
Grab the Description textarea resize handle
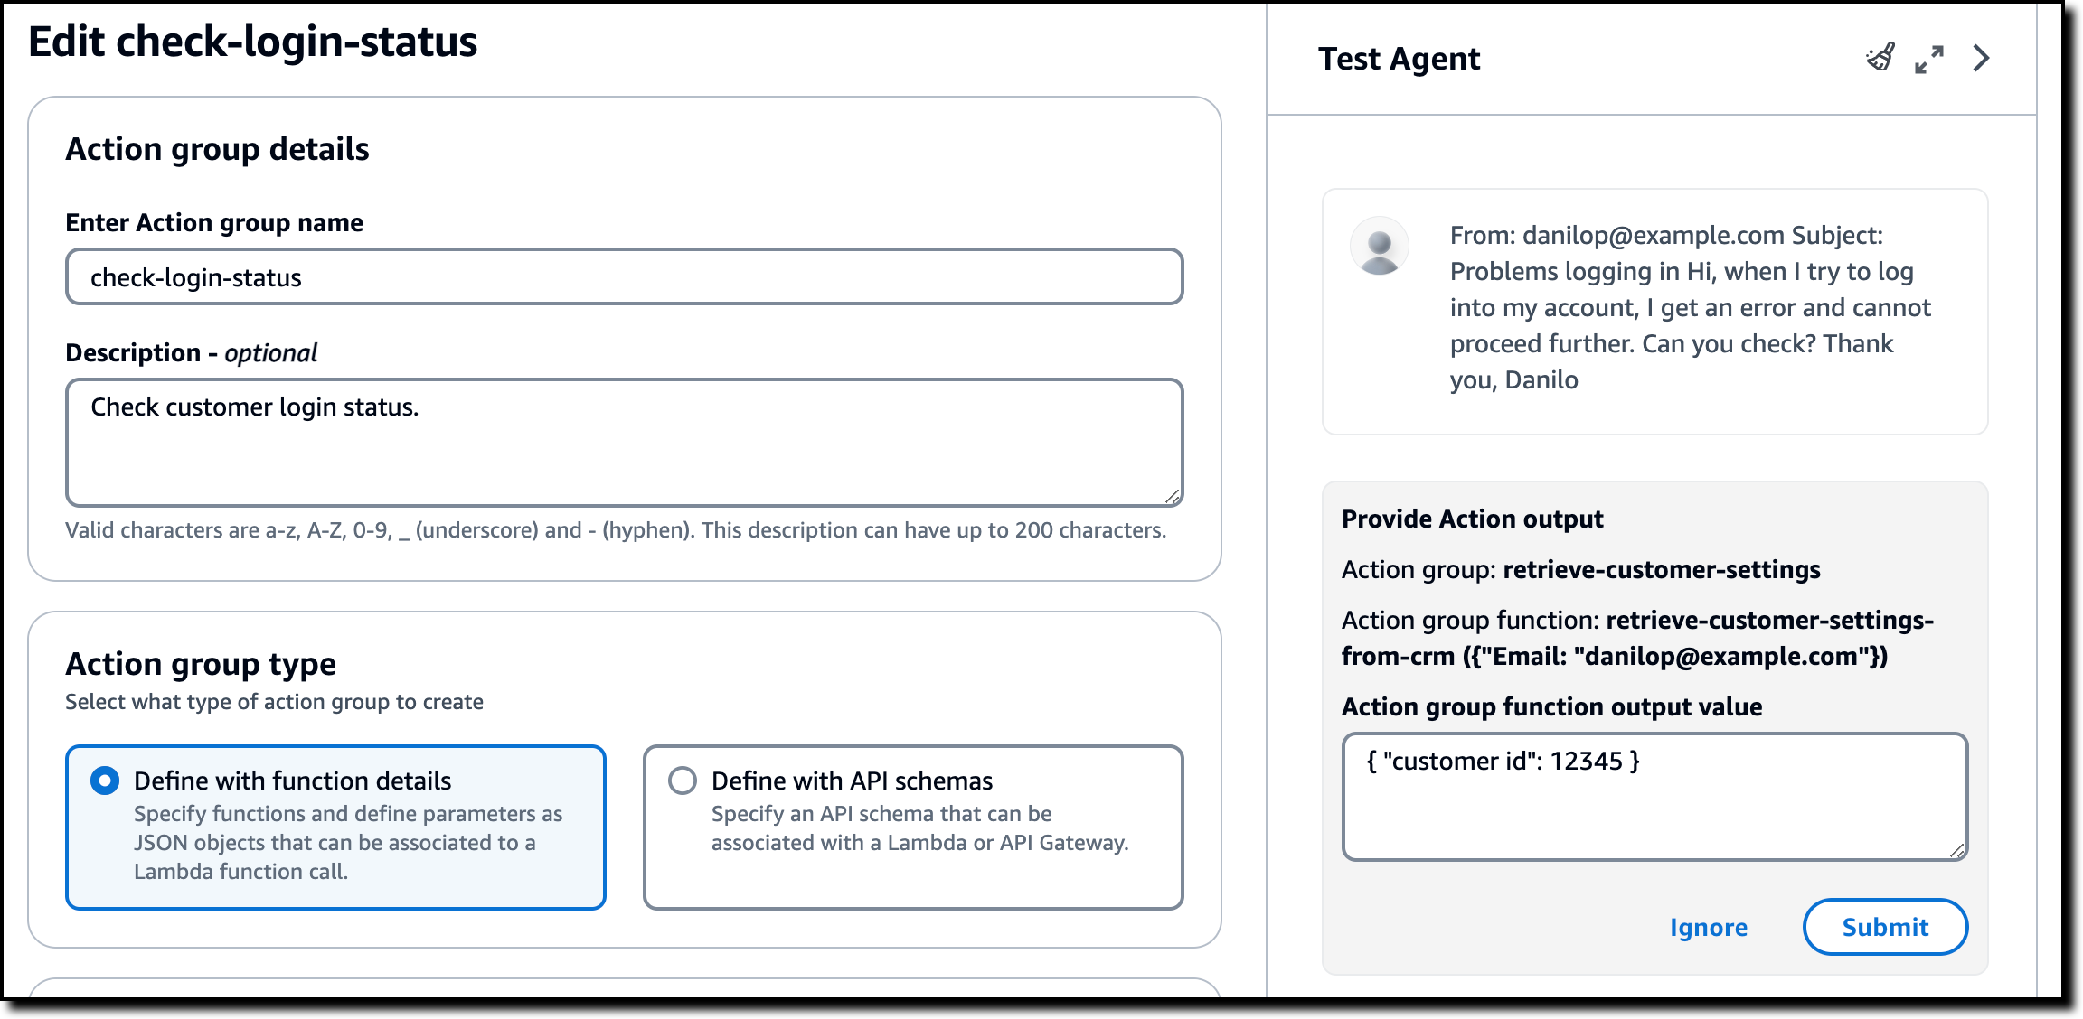[x=1173, y=496]
